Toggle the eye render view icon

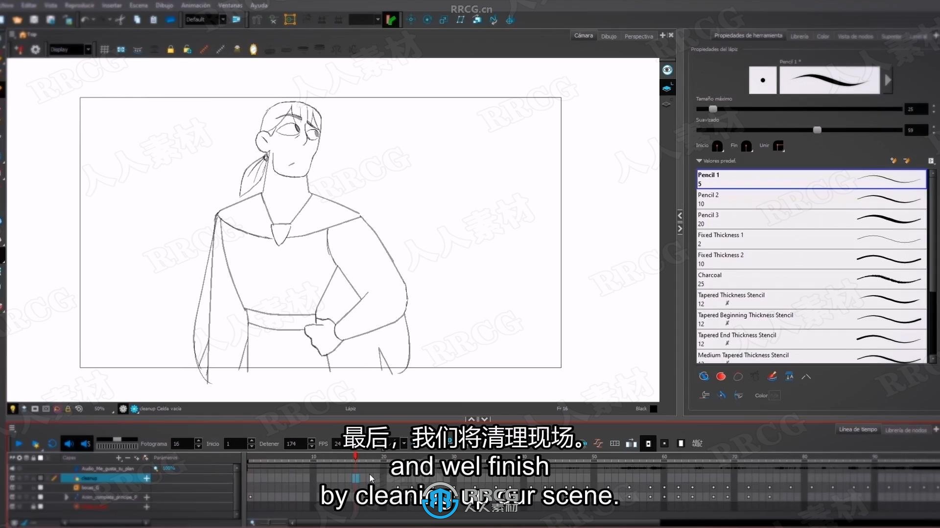click(x=667, y=70)
